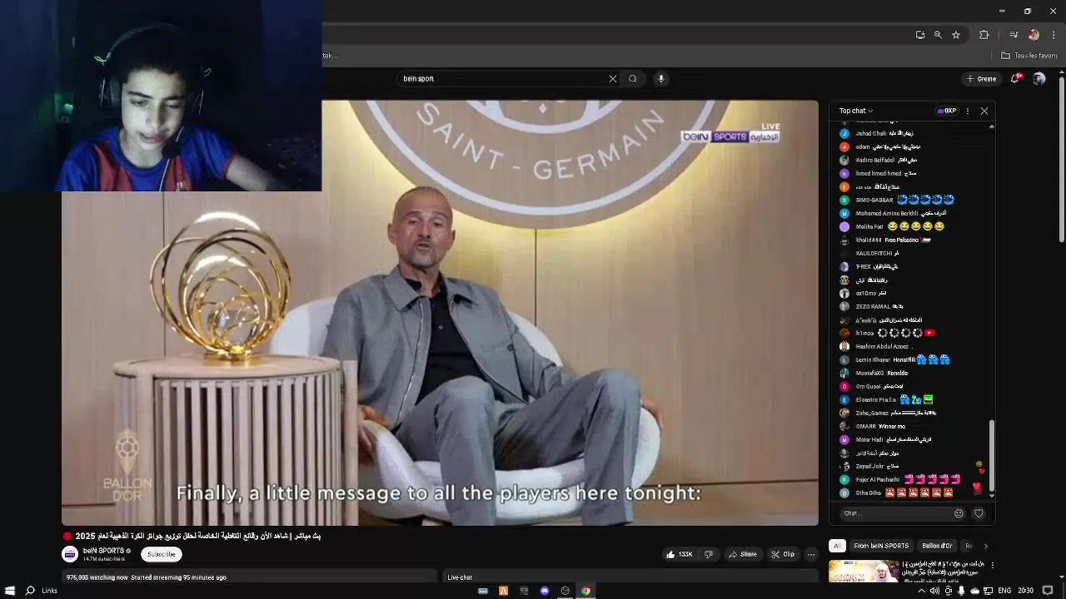Open the recommended video thumbnail

864,571
